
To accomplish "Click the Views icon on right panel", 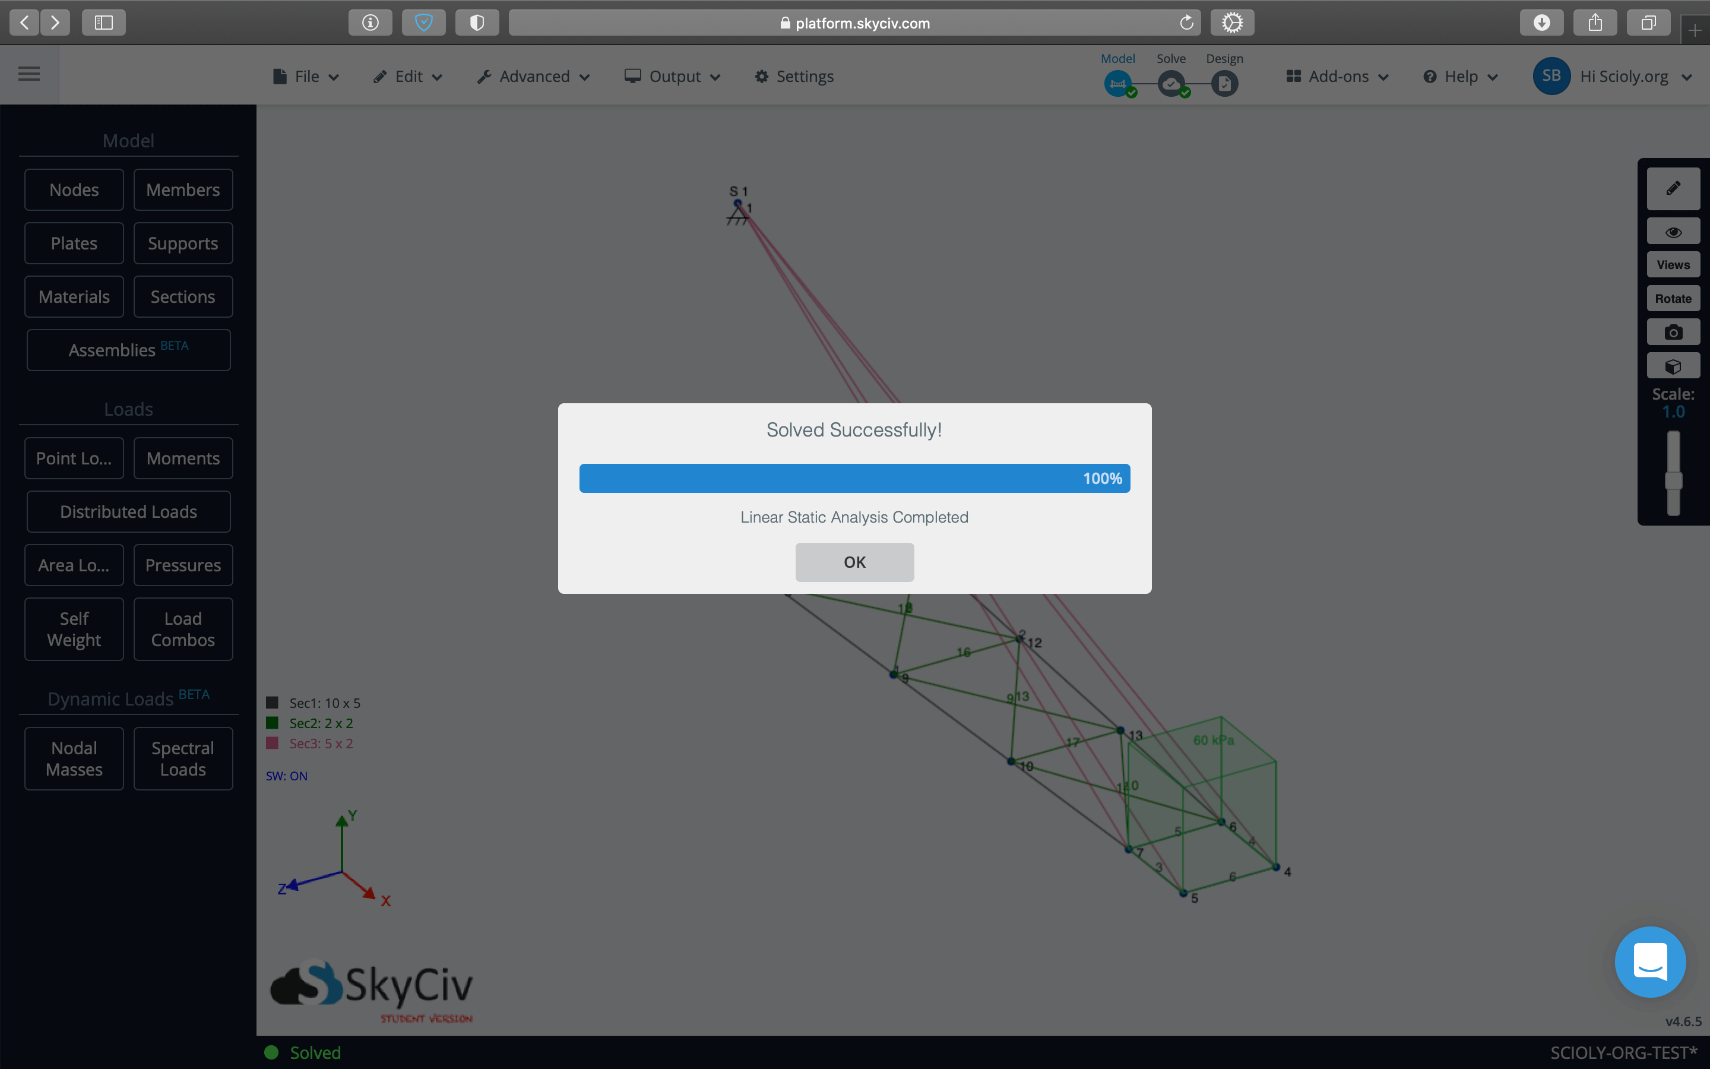I will 1672,265.
